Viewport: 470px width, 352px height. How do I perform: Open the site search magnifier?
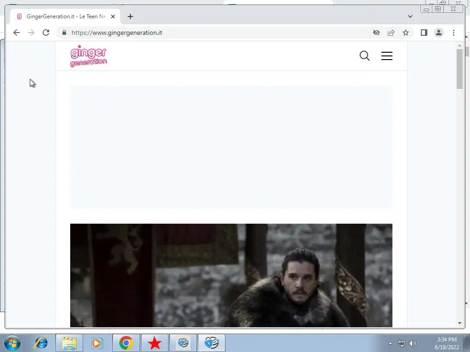364,55
